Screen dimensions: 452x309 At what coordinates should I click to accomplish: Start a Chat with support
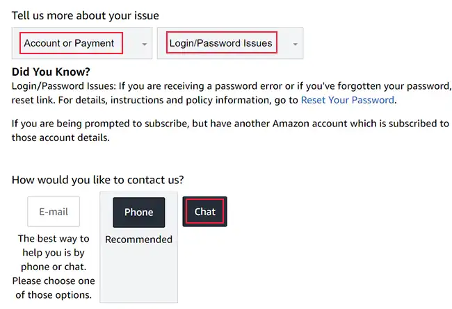pos(204,212)
